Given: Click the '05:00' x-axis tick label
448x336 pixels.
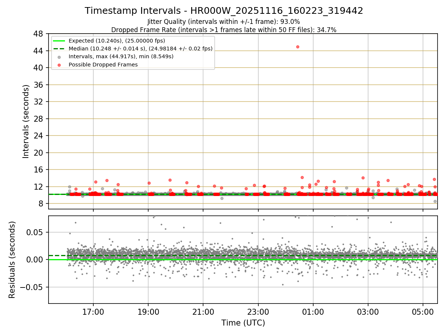Looking at the screenshot, I should coord(423,311).
